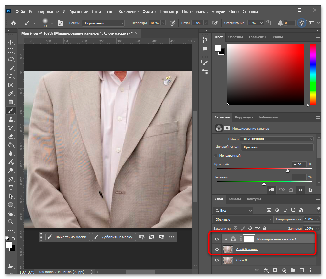Click the rainbow hue strip in Цвет panel

[313, 75]
